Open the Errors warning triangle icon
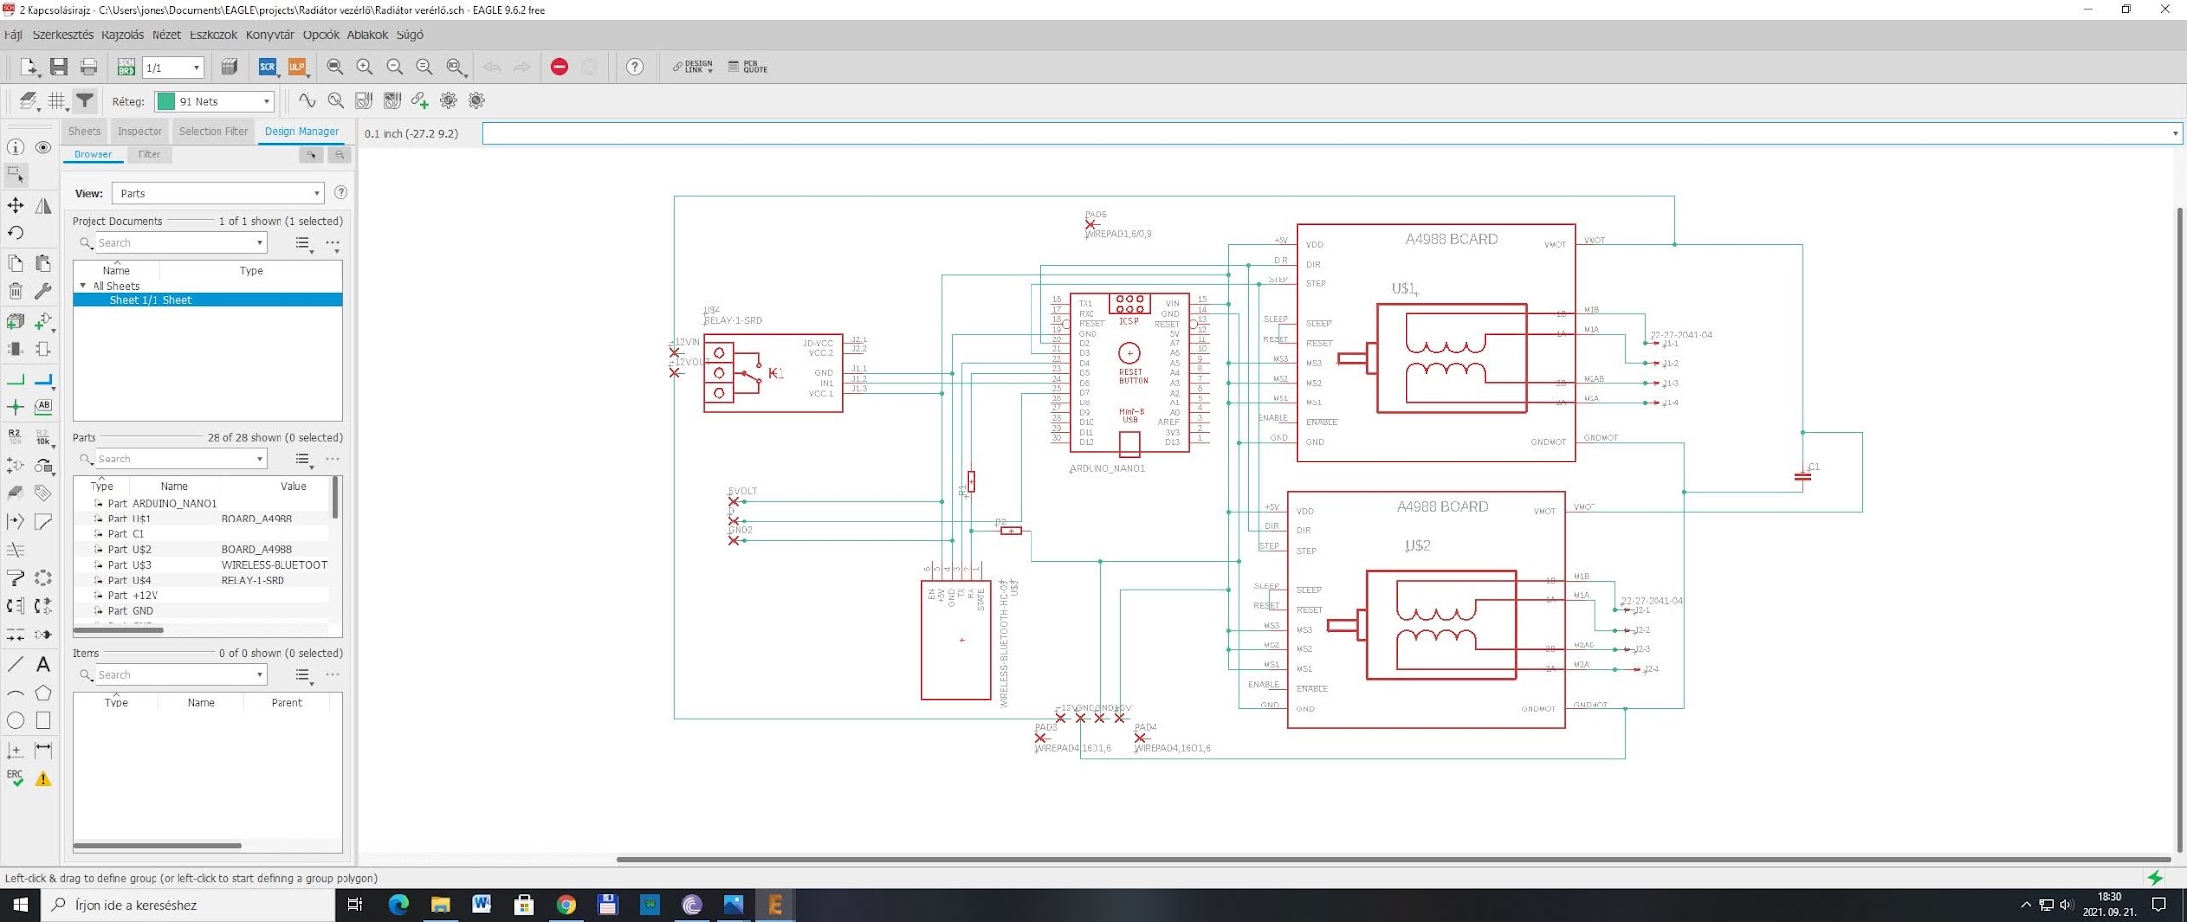 [43, 778]
